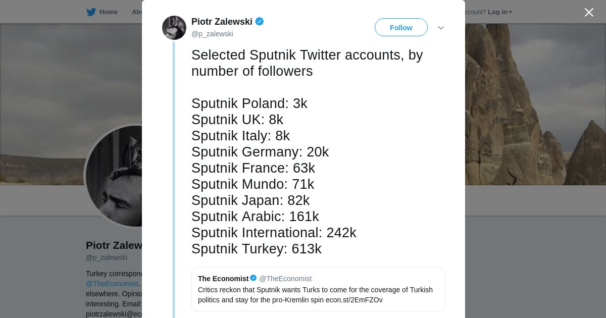
Task: Click The Economist account name in quote
Action: pos(223,279)
